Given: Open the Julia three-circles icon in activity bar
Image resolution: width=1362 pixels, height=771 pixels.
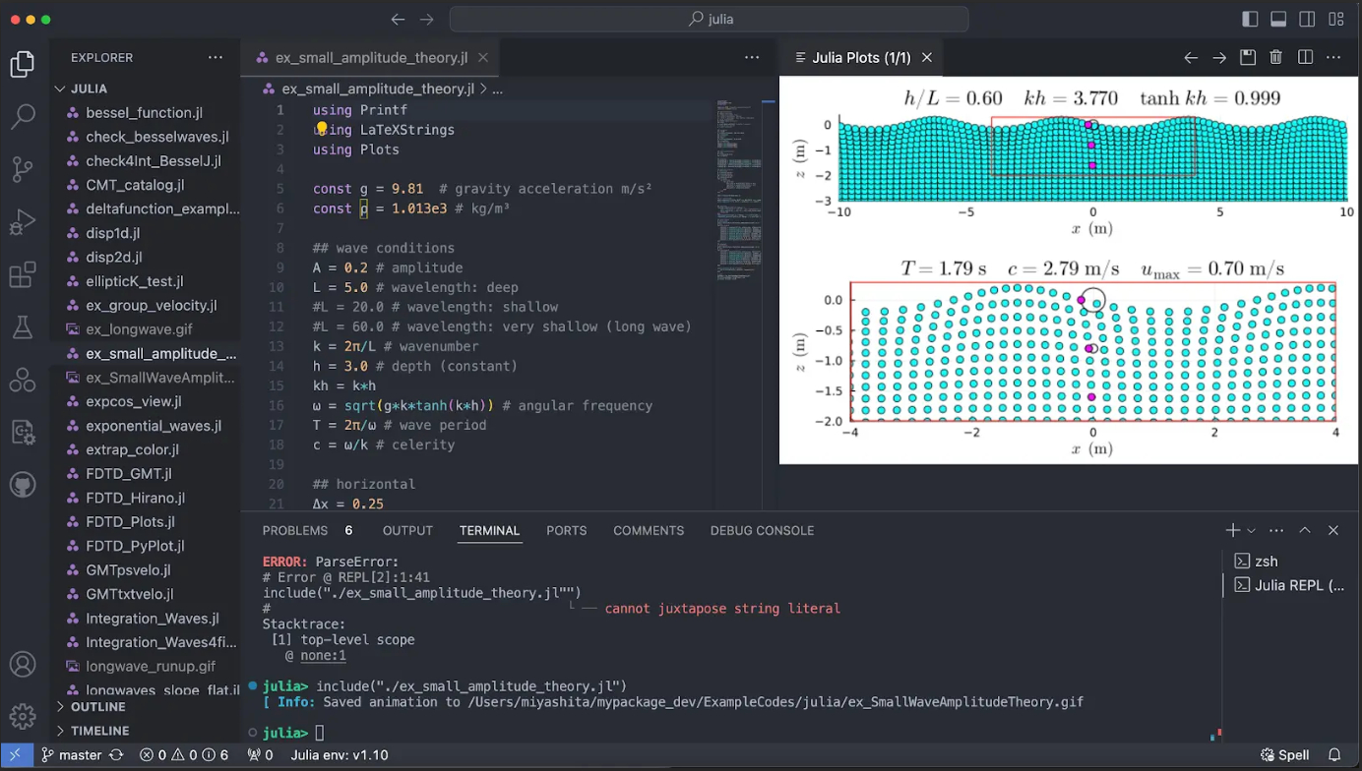Looking at the screenshot, I should click(23, 380).
